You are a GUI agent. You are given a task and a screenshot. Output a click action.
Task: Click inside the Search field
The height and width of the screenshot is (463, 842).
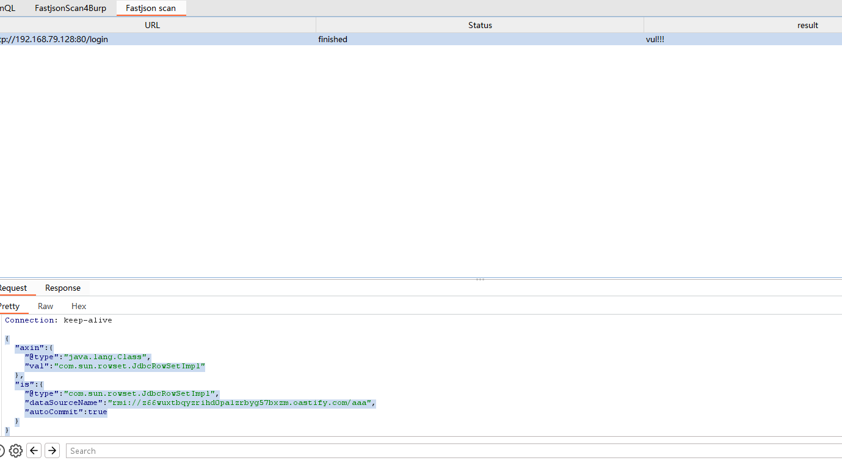point(244,450)
